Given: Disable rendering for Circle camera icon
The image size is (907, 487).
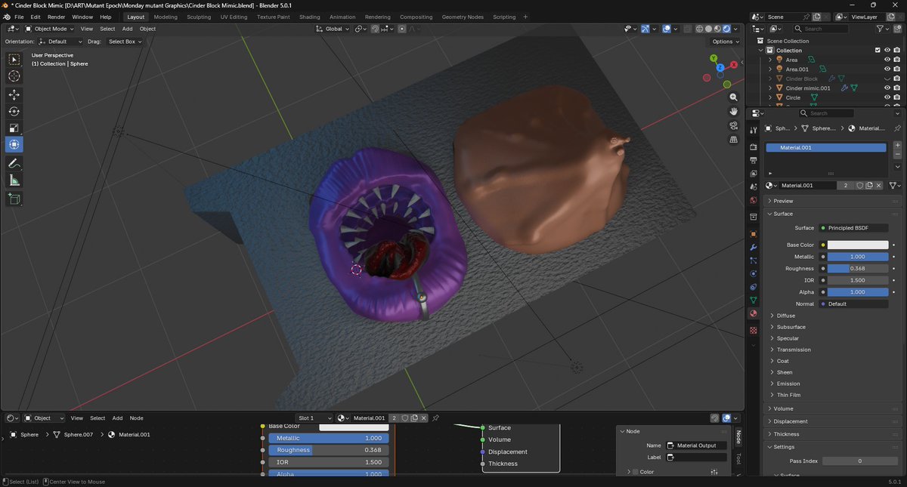Looking at the screenshot, I should (896, 97).
